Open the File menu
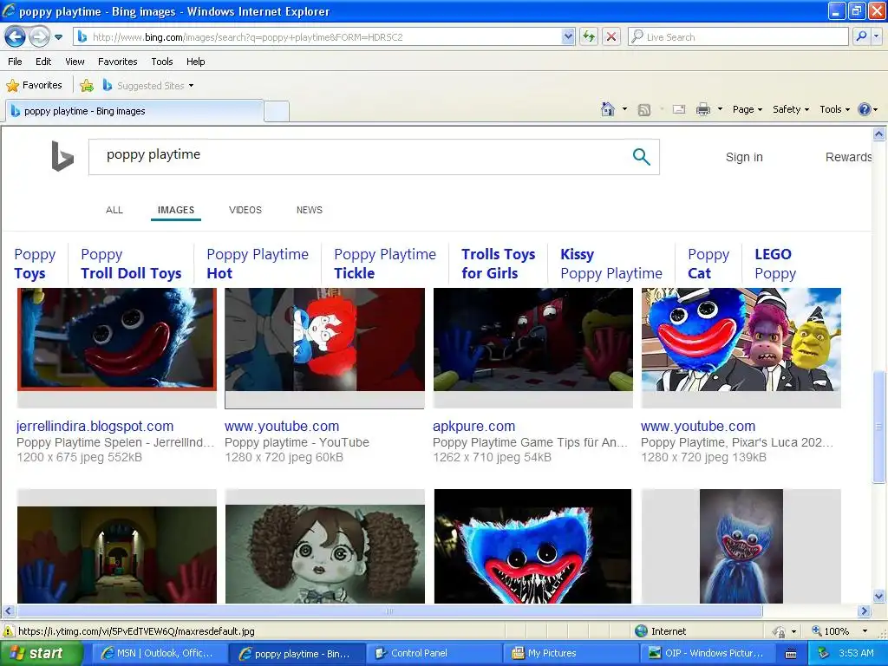The image size is (888, 666). [15, 62]
